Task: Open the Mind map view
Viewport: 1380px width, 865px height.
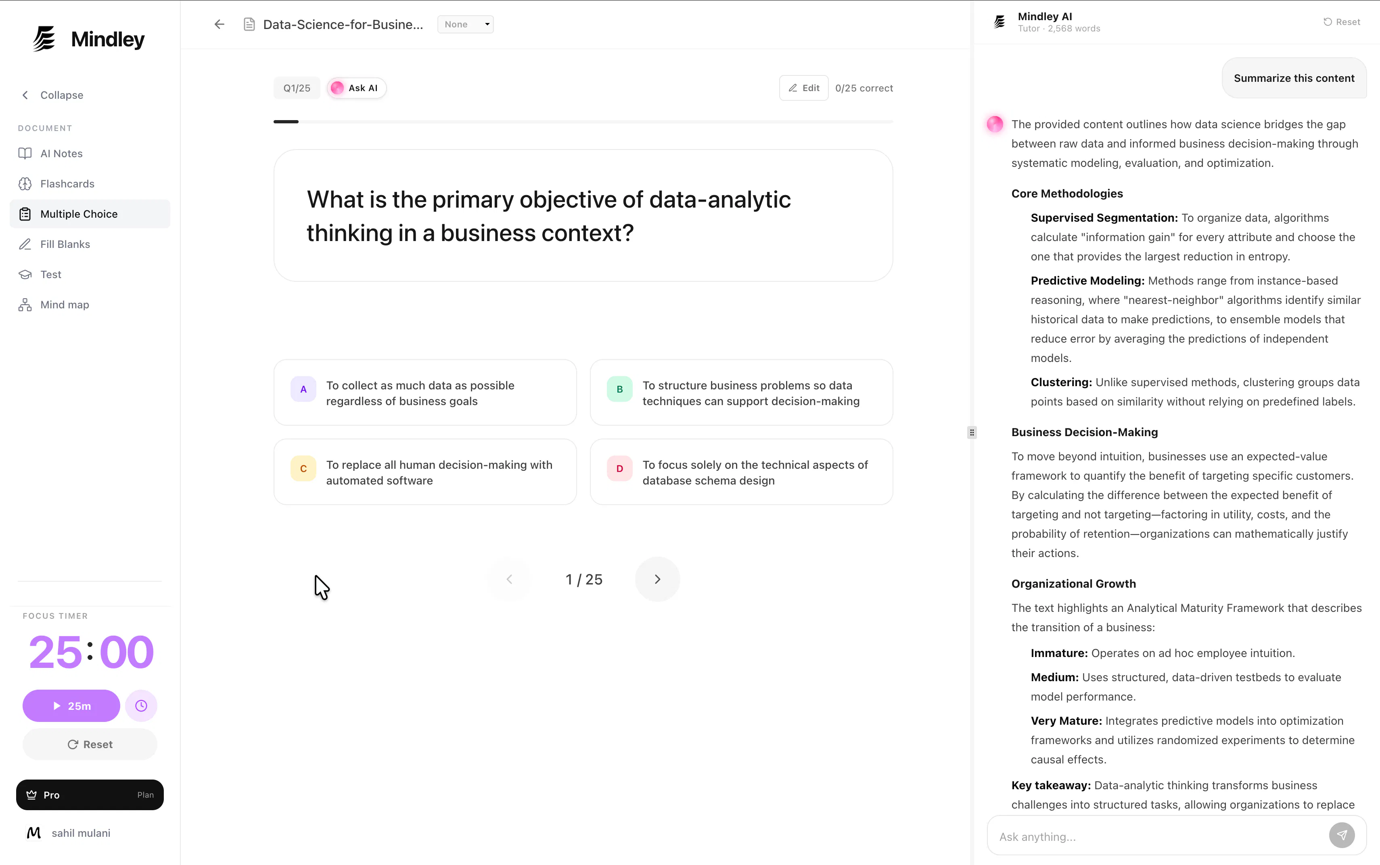Action: coord(90,305)
